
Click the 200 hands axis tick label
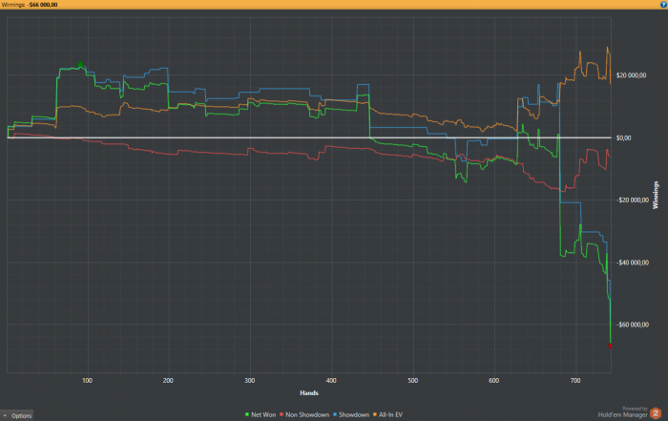pos(168,381)
